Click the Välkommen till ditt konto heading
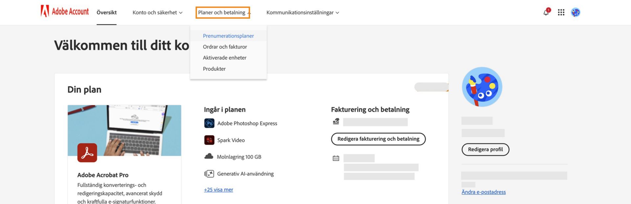The width and height of the screenshot is (631, 204). (x=122, y=45)
